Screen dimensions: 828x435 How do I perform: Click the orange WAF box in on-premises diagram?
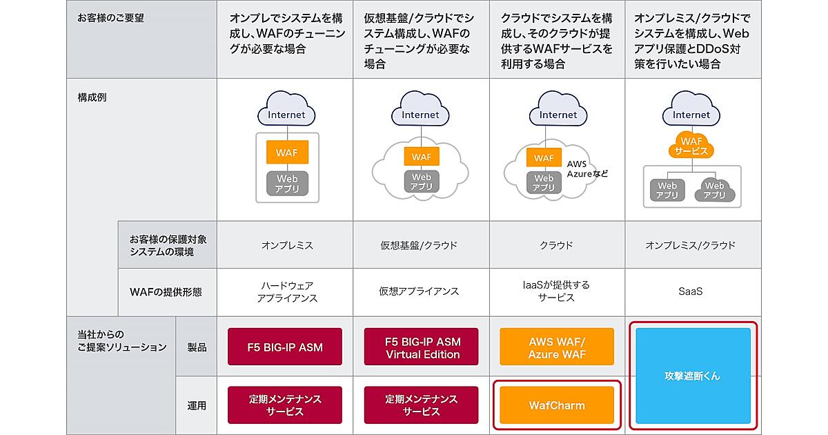point(287,153)
